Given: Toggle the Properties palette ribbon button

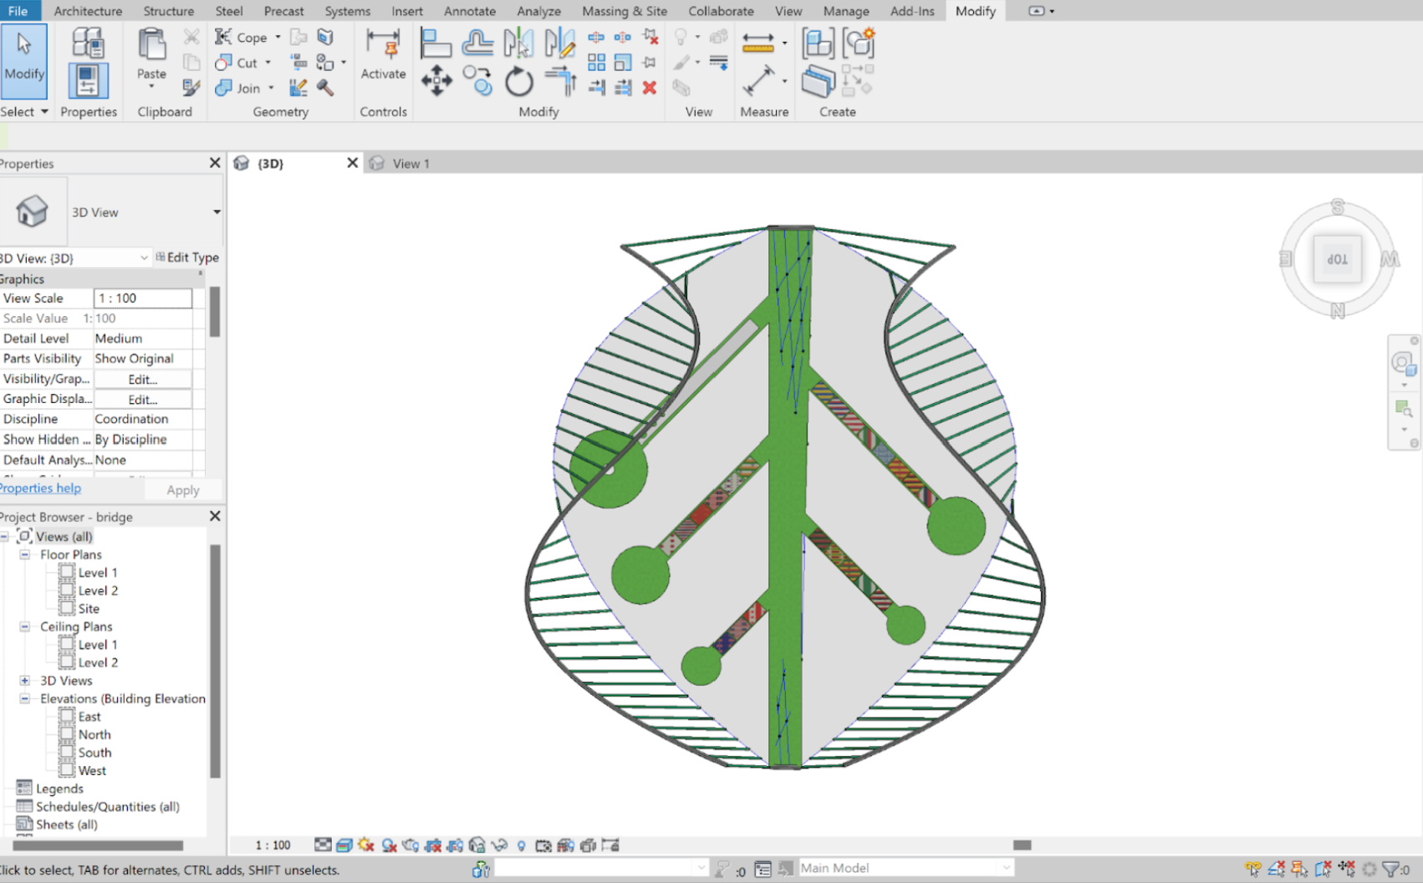Looking at the screenshot, I should 88,81.
